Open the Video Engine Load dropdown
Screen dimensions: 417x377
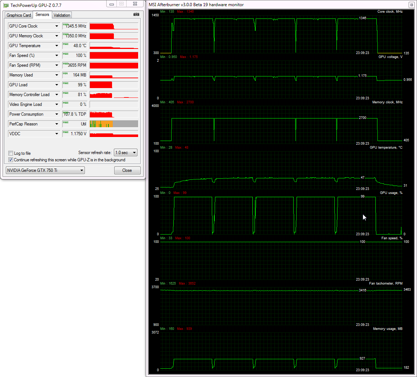pos(57,104)
